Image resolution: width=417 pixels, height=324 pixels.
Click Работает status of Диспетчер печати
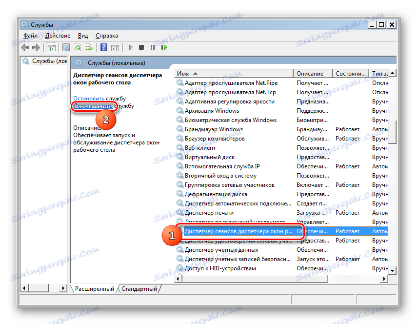click(347, 213)
